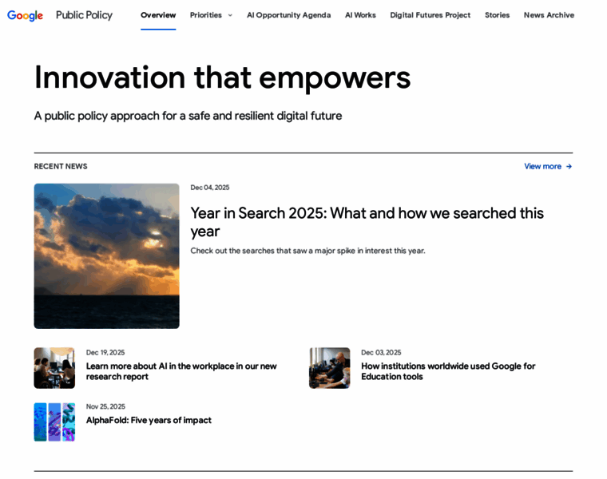Read Learn more about AI in the workplace

click(x=181, y=371)
